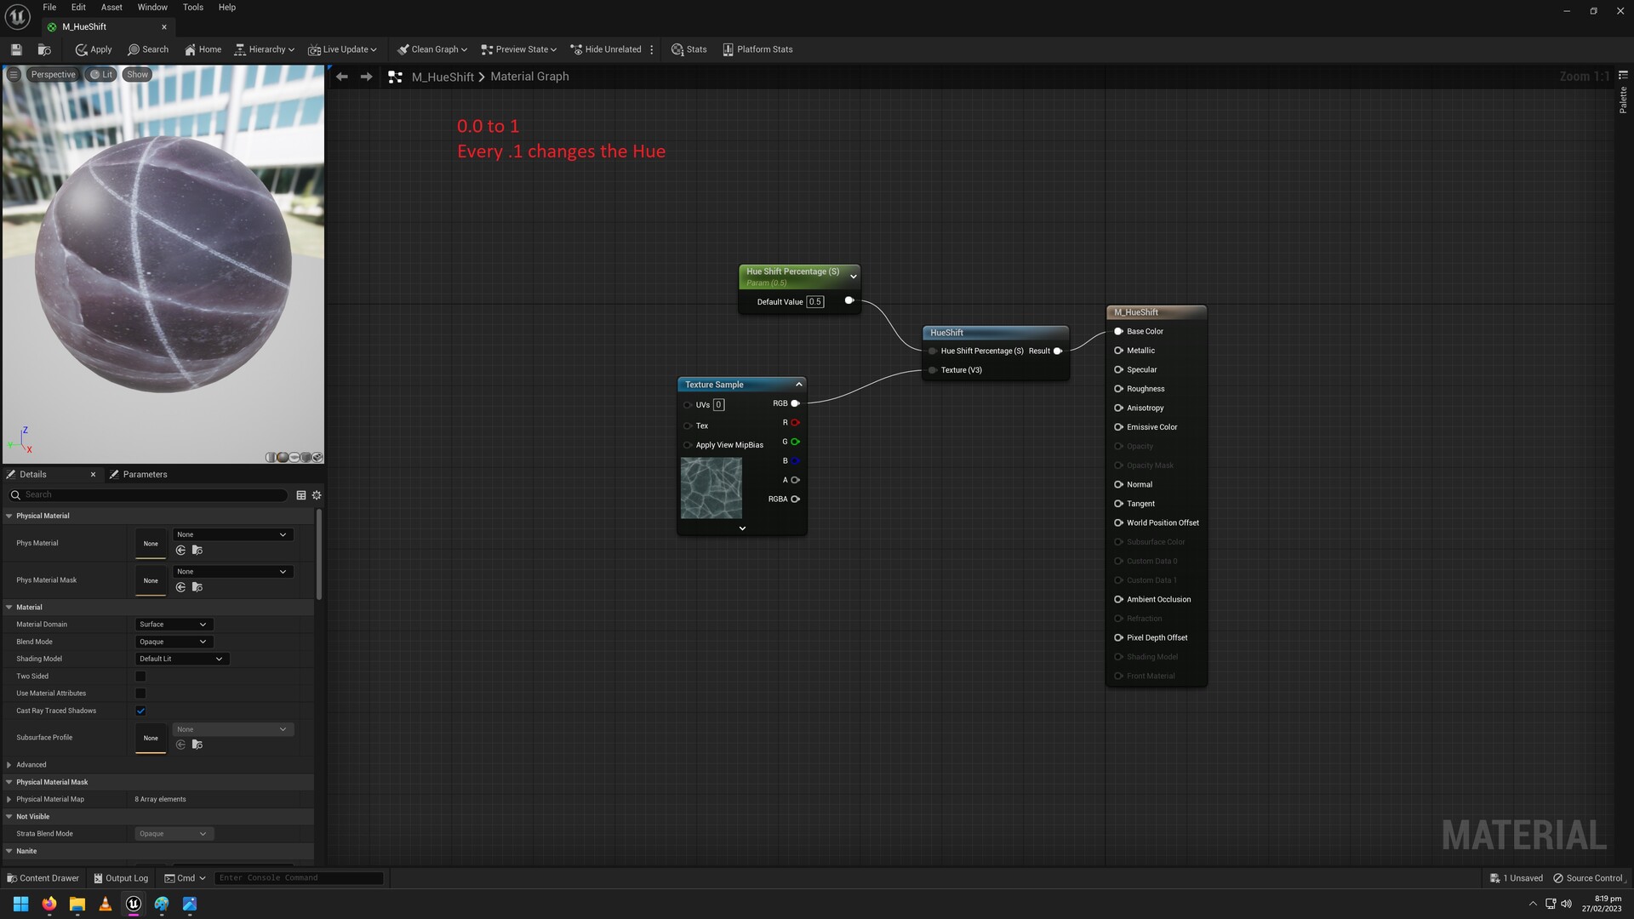Open the Output Log panel

pyautogui.click(x=121, y=877)
